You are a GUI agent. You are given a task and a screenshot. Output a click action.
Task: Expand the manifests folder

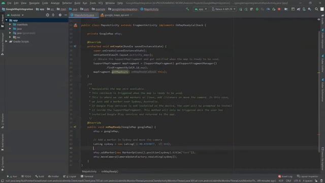coord(10,24)
